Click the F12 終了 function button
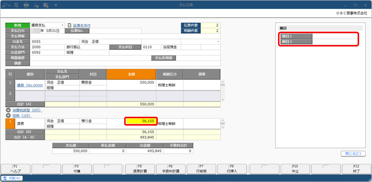The image size is (372, 182). coord(357,169)
